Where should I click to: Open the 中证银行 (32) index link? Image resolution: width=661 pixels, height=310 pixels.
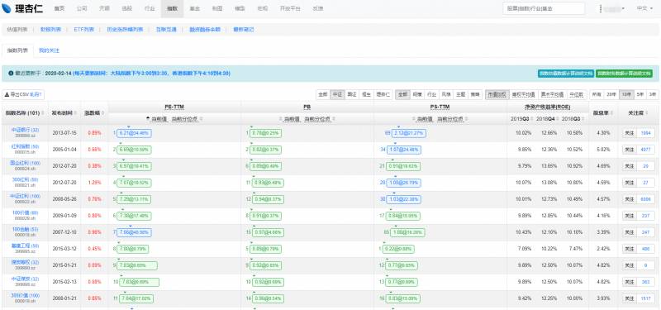(25, 131)
